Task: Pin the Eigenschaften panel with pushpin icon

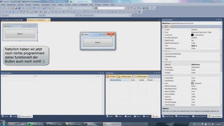Action: pyautogui.click(x=219, y=20)
